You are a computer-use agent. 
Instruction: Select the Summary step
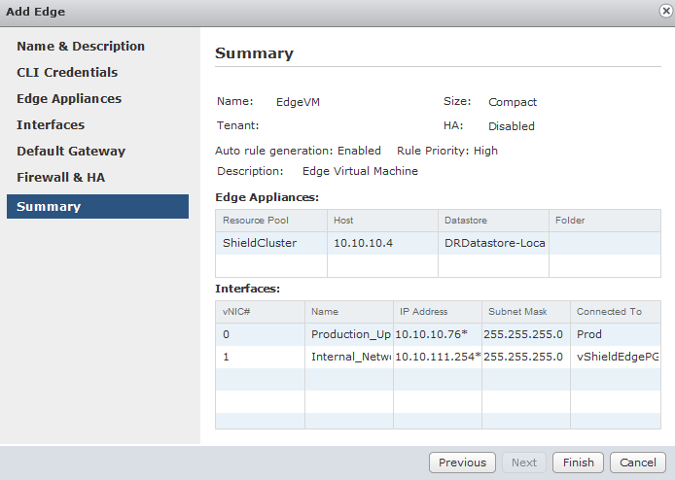point(49,206)
